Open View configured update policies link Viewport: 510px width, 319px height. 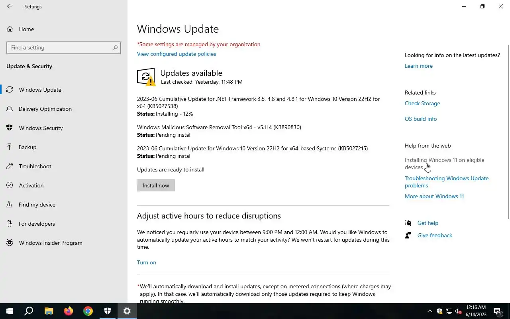[177, 54]
